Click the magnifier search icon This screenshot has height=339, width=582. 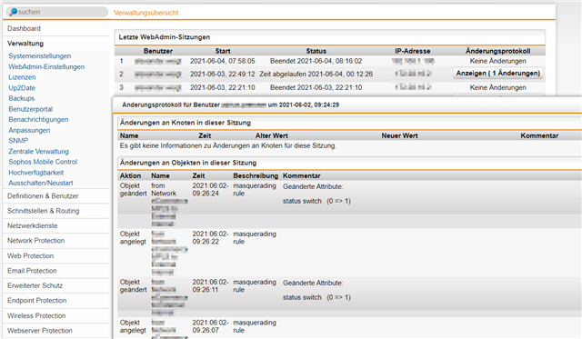click(x=14, y=12)
